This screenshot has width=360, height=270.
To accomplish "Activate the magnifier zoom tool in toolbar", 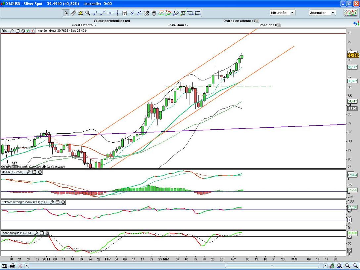I will (88, 13).
